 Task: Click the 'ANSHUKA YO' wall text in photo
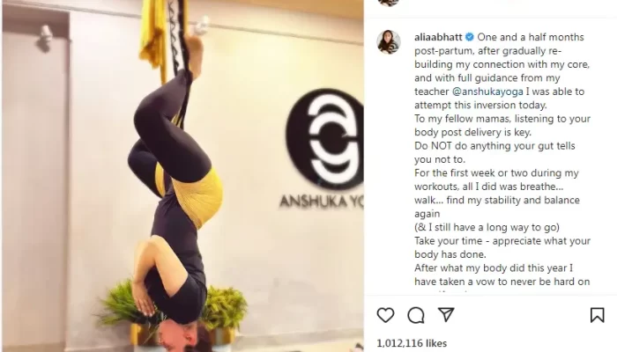tap(321, 202)
